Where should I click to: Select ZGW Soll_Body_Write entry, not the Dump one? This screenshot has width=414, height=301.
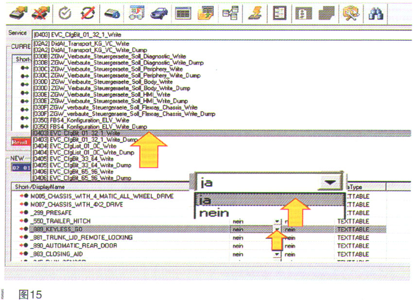(103, 82)
